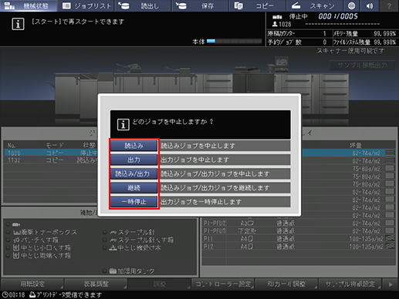
Task: Click the toner cartridge indicator at list top
Action: 13,224
